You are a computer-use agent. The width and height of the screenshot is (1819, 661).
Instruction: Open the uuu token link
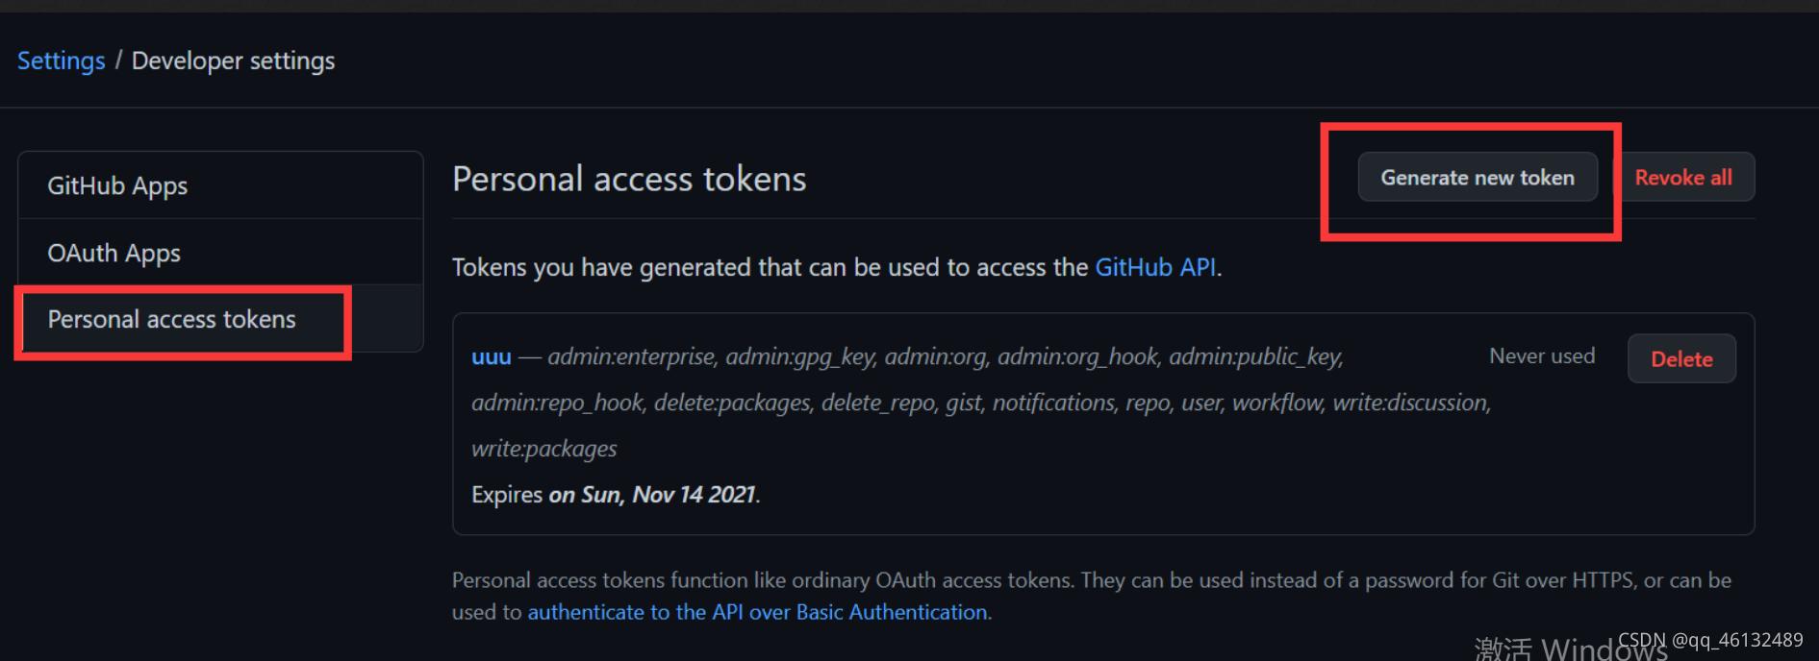point(492,357)
